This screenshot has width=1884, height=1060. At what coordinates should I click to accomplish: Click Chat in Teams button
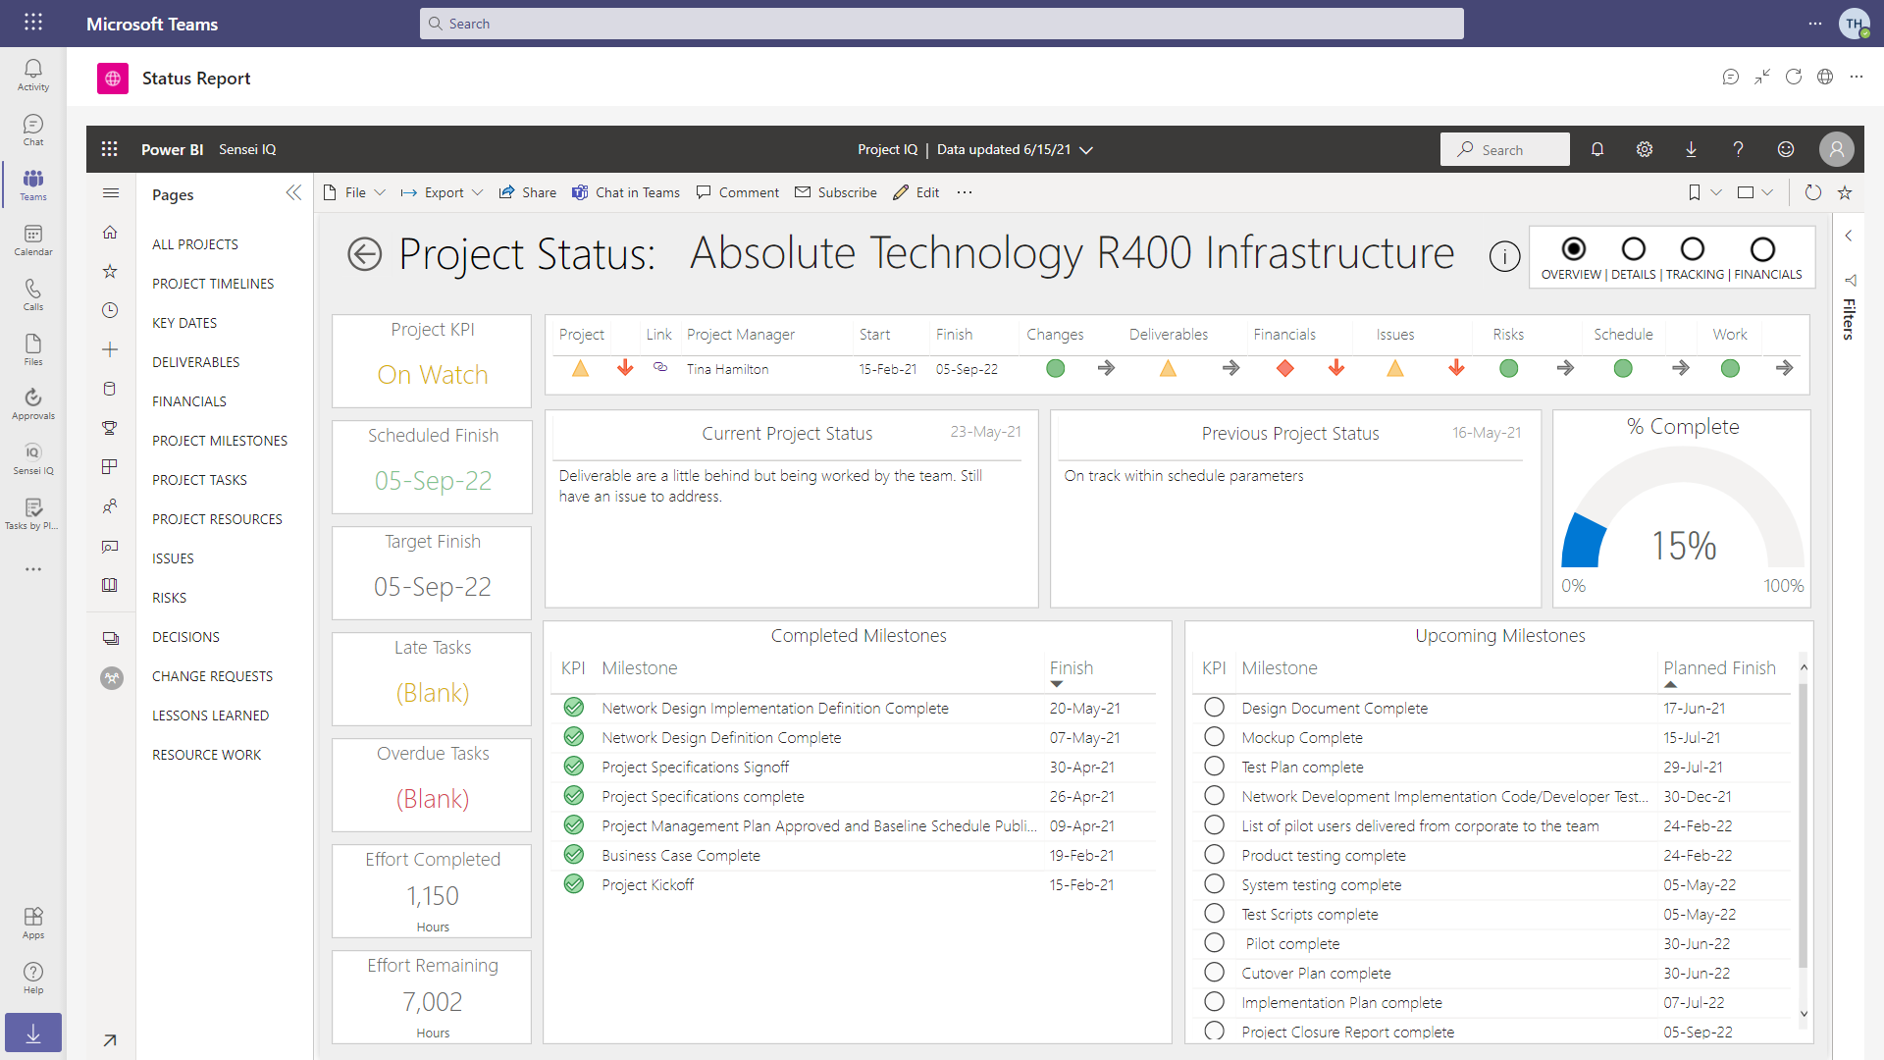[x=626, y=192]
